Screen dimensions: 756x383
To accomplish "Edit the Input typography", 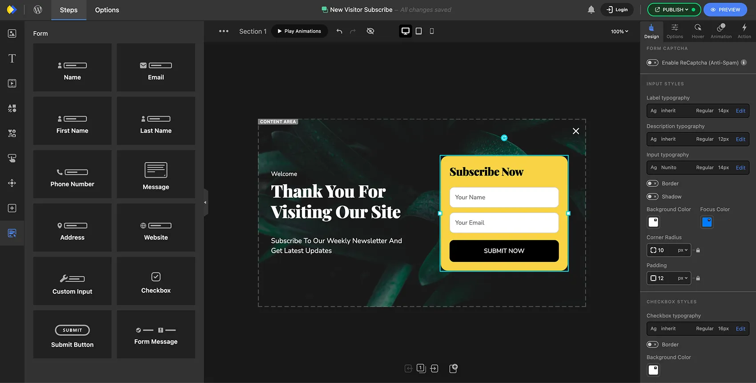I will point(740,168).
